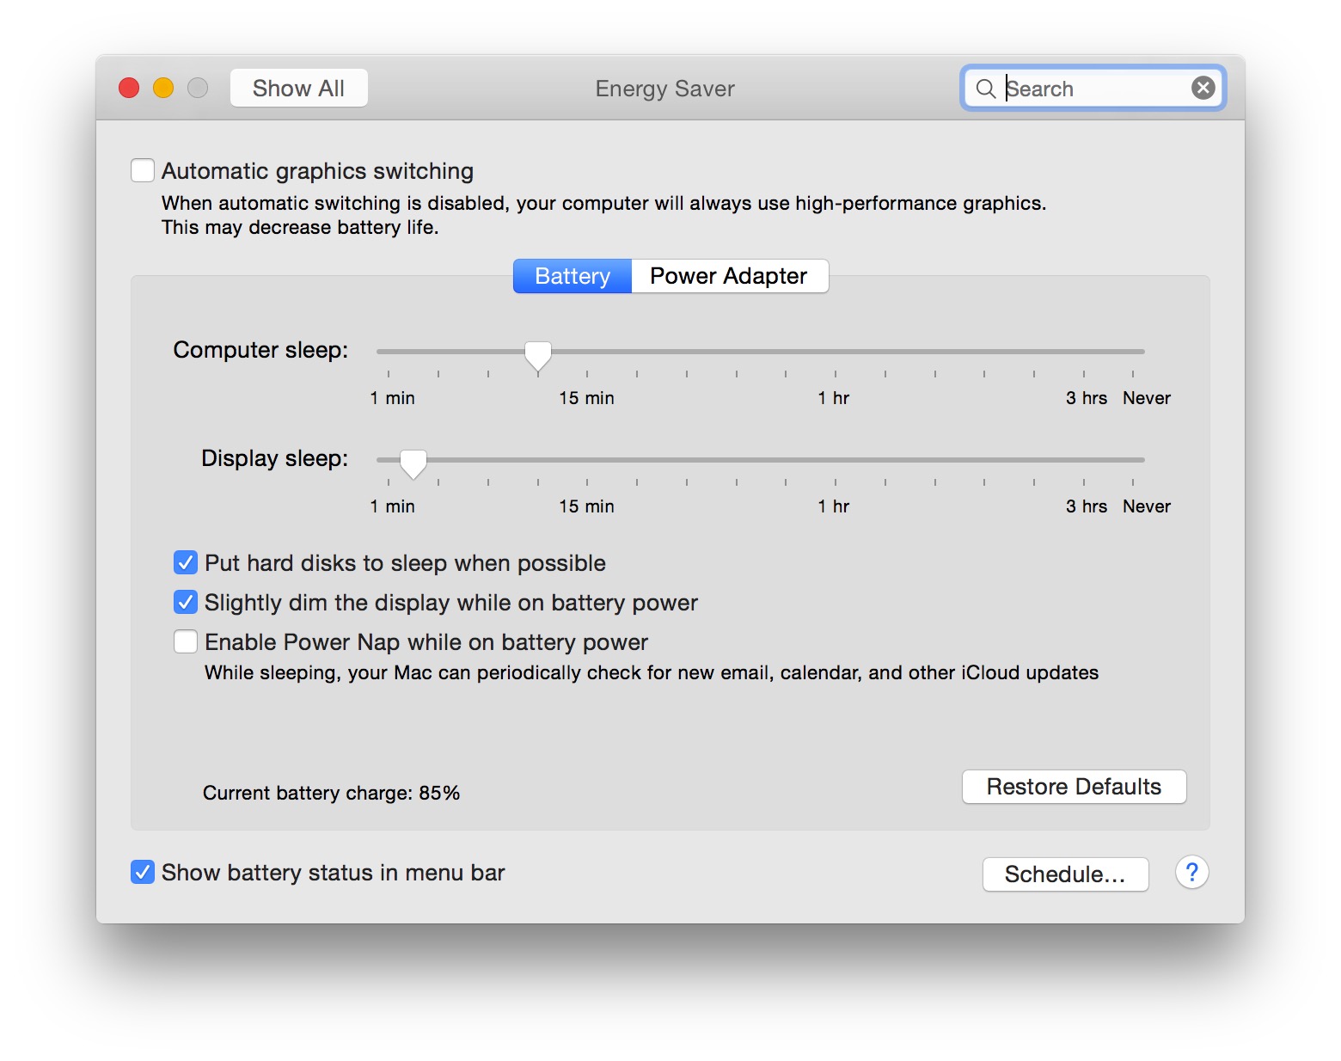Viewport: 1341px width, 1061px height.
Task: Set Computer sleep slider to Never
Action: [1133, 352]
